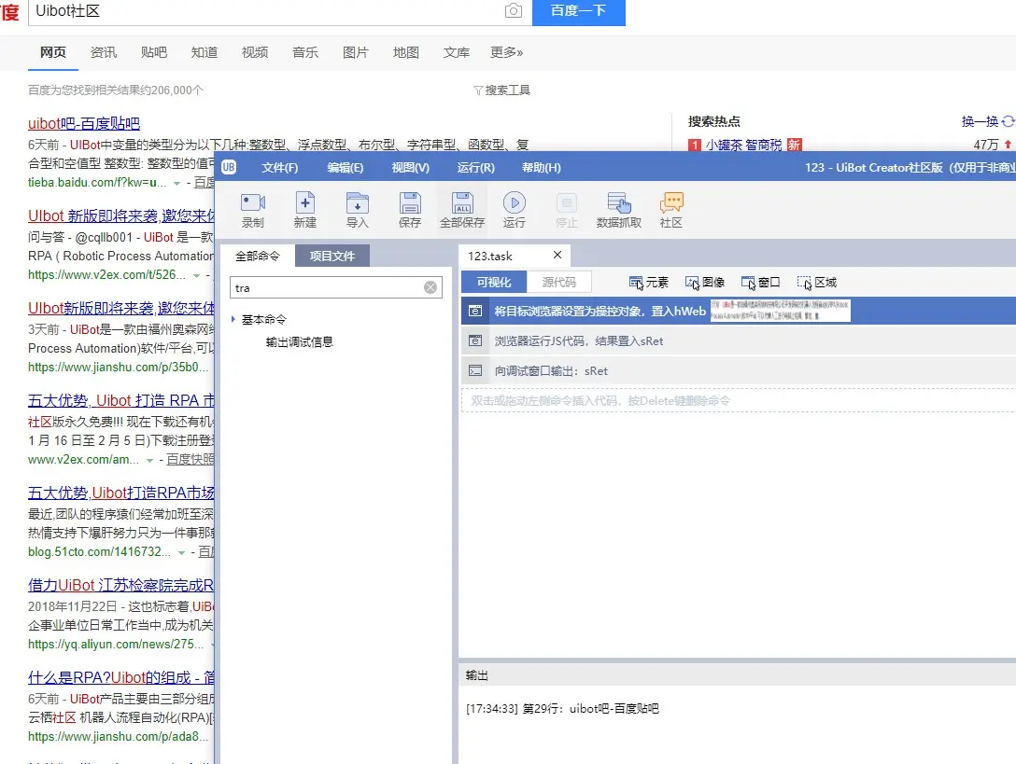Open the 运行(R) menu
Screen dimensions: 1016x764
coord(475,168)
